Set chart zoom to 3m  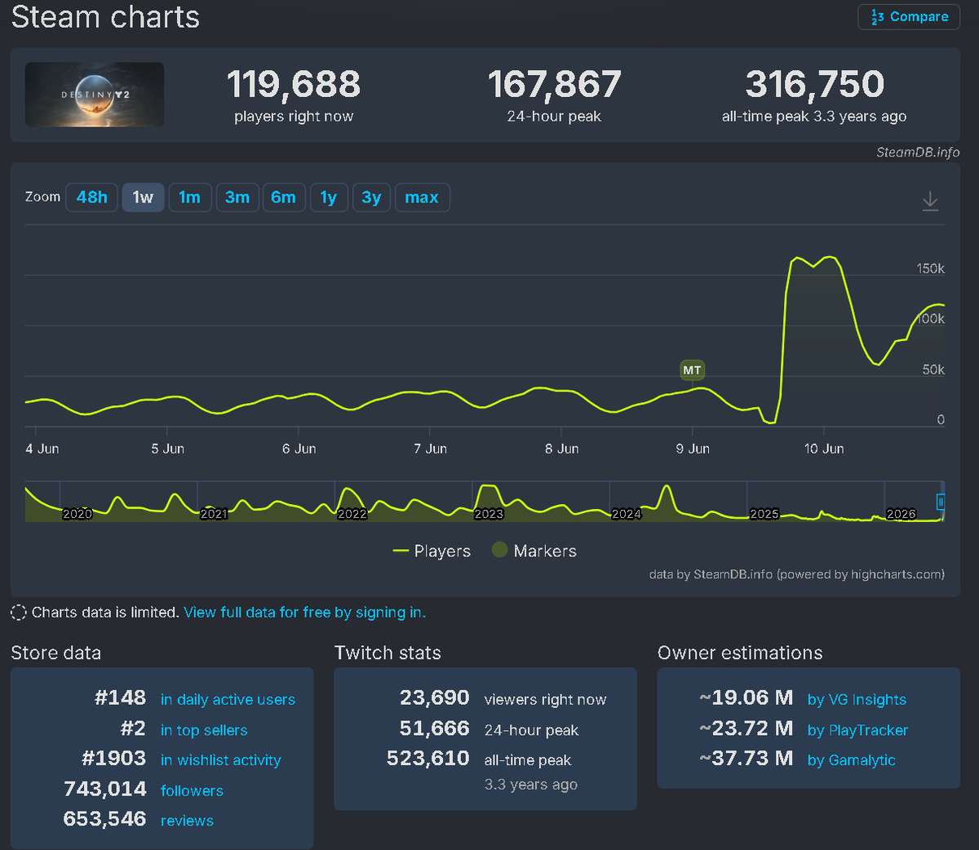(x=237, y=197)
